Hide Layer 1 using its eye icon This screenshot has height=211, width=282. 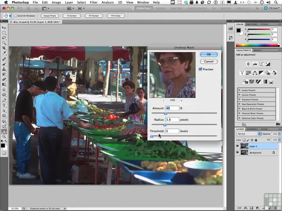click(237, 146)
